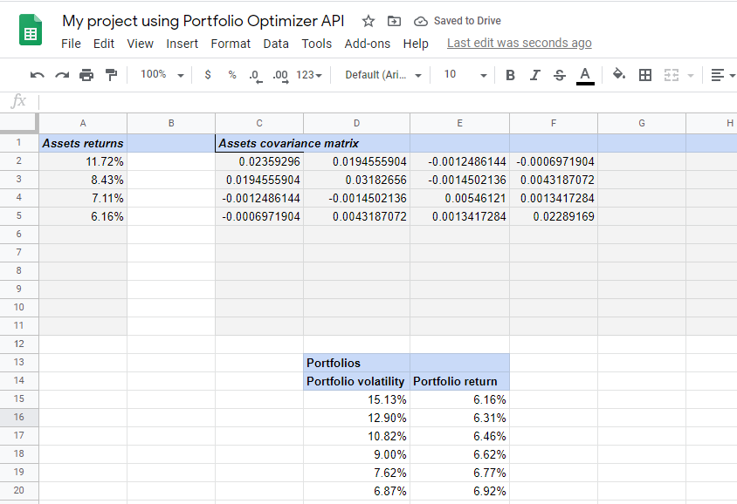Toggle bold formatting
Screen dimensions: 737x504
click(511, 75)
